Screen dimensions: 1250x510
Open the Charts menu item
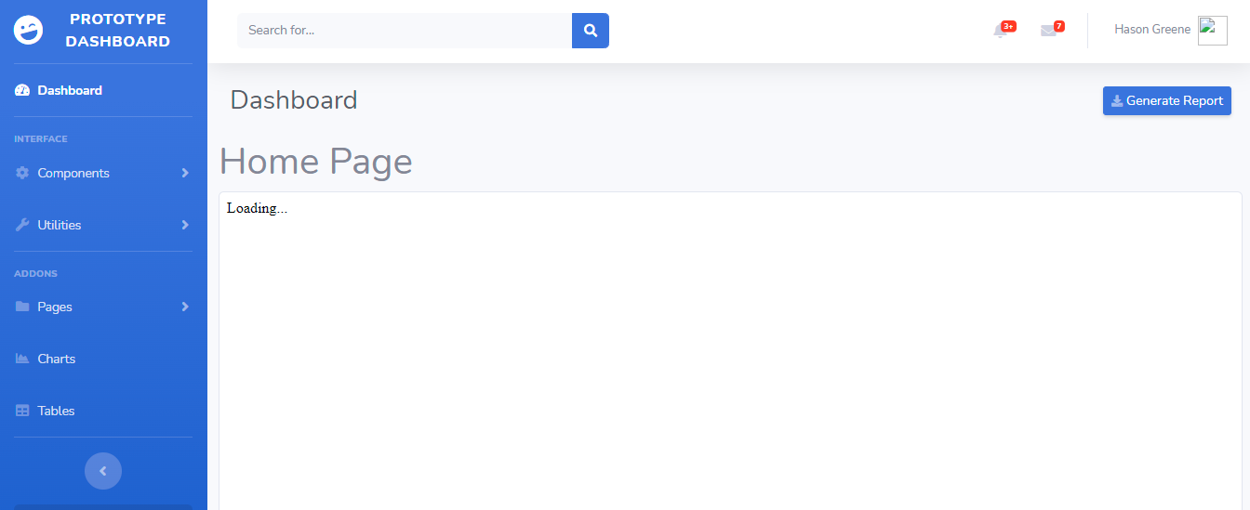103,359
